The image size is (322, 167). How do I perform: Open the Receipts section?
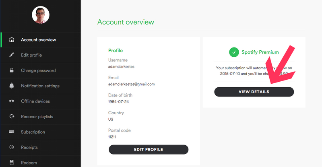(x=29, y=147)
